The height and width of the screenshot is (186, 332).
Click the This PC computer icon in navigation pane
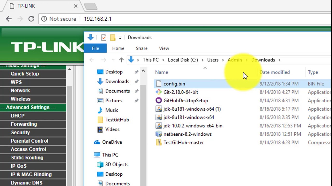pos(97,155)
